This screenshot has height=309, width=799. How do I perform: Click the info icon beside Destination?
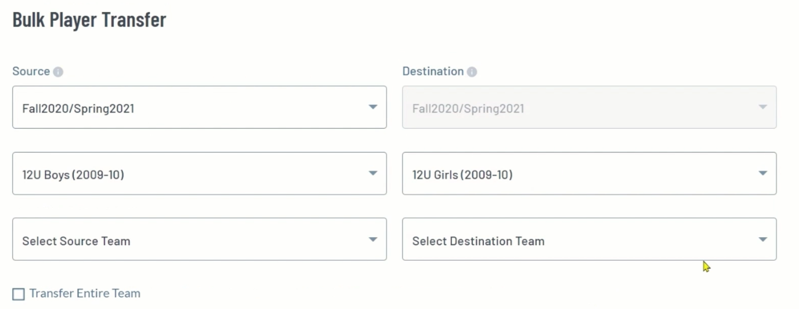tap(472, 72)
